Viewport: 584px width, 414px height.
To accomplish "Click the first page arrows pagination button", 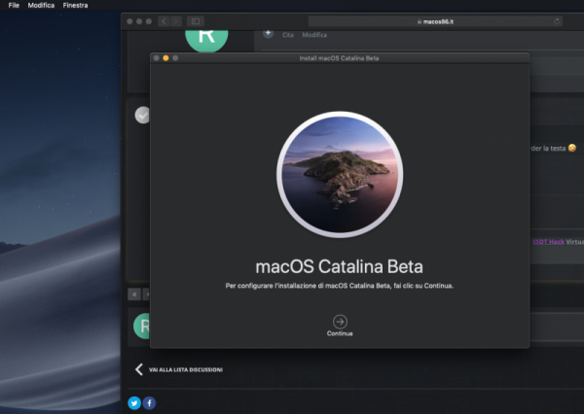I will 134,294.
